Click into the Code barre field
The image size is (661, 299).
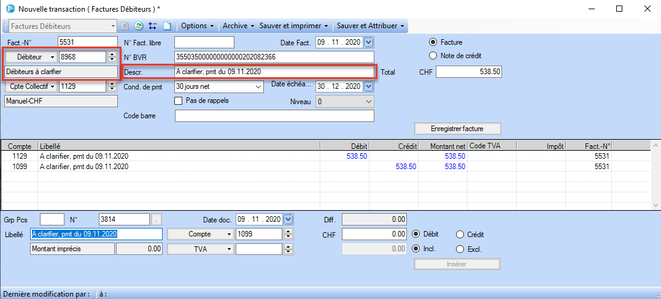(274, 116)
